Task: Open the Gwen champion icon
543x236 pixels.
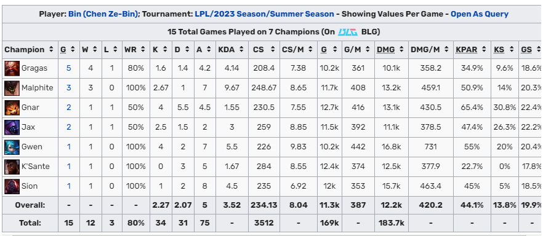Action: [x=12, y=147]
